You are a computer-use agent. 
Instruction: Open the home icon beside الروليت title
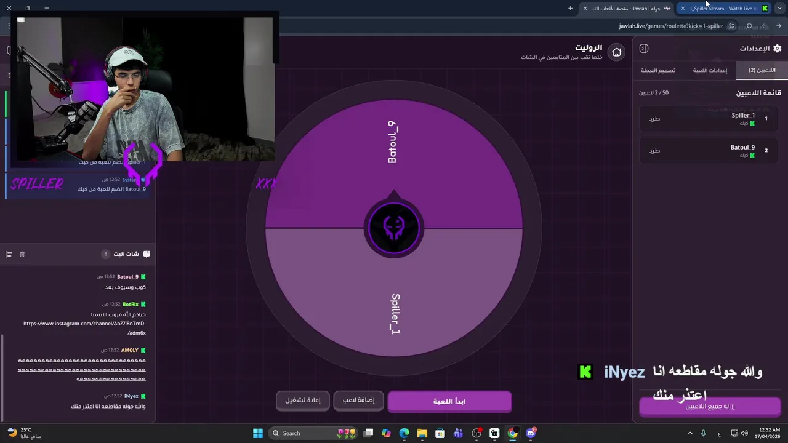(616, 52)
